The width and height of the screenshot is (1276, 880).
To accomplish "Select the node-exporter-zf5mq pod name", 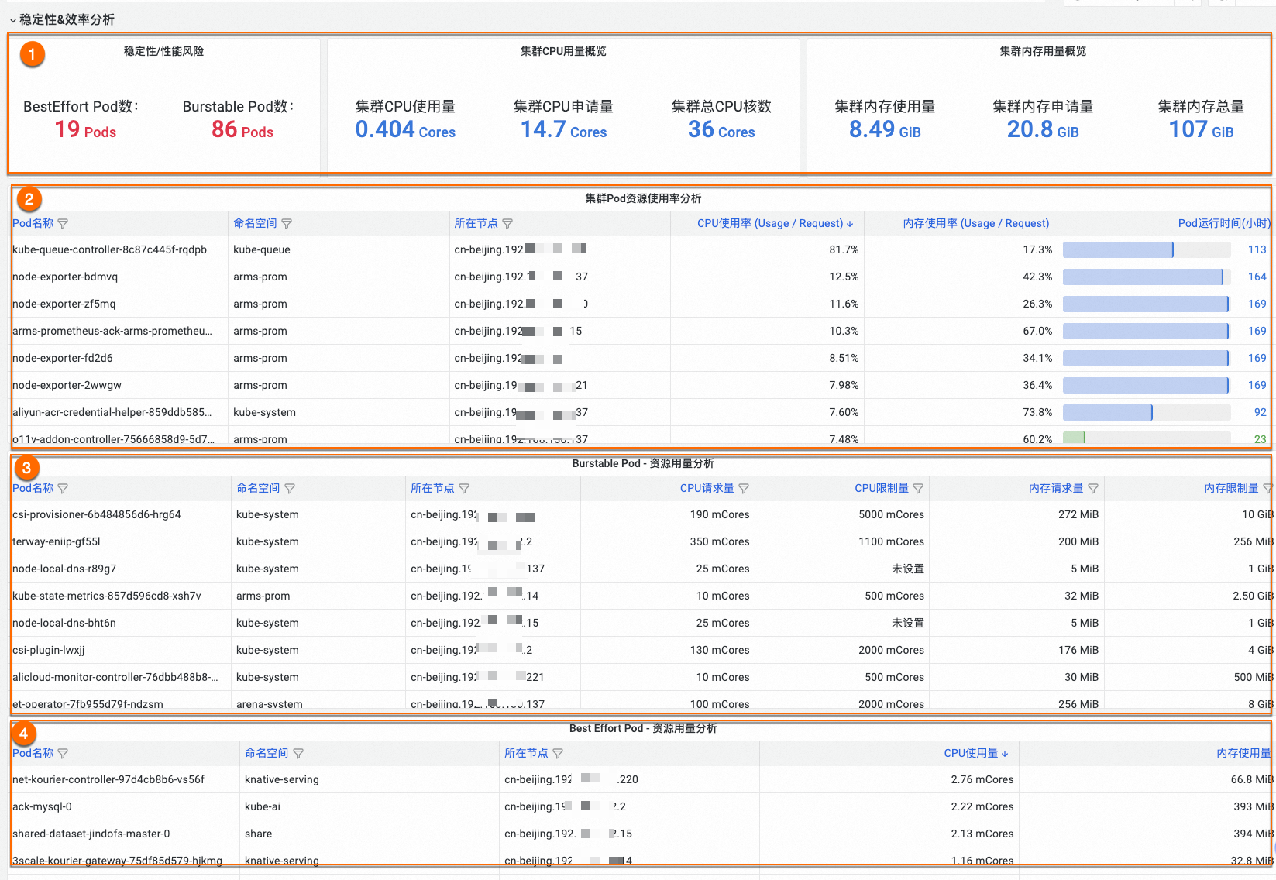I will click(64, 304).
